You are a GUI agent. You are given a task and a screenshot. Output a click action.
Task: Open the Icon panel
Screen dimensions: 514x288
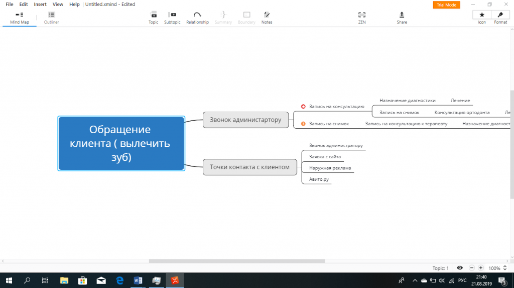482,17
